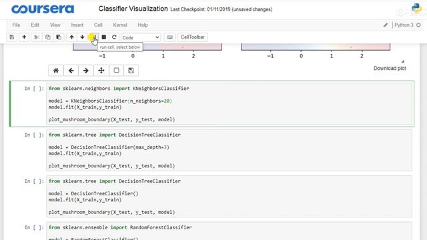Image resolution: width=427 pixels, height=240 pixels.
Task: Go forward to next plot view
Action: tap(86, 71)
